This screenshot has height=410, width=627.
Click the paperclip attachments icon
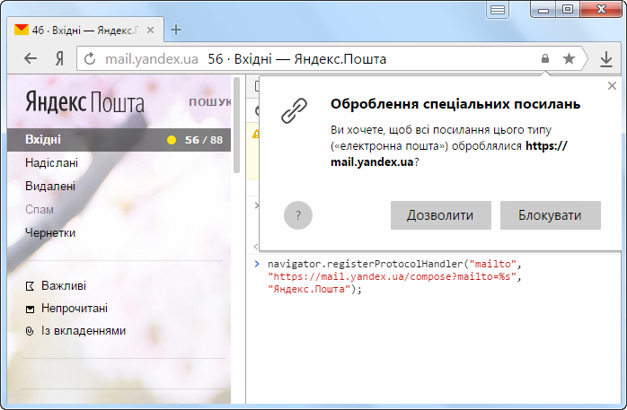coord(29,331)
